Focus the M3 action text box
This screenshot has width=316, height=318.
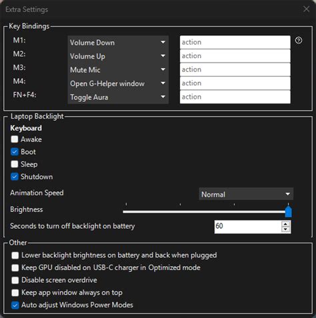coord(235,69)
